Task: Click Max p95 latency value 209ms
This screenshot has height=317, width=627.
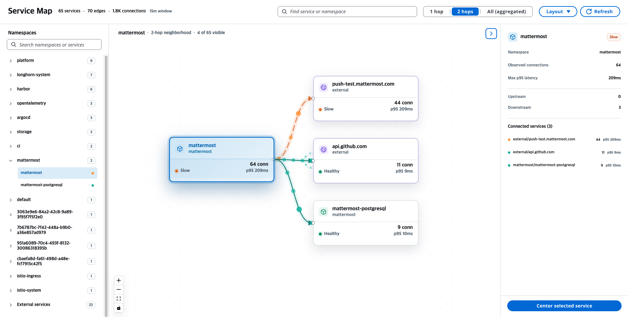Action: point(614,78)
